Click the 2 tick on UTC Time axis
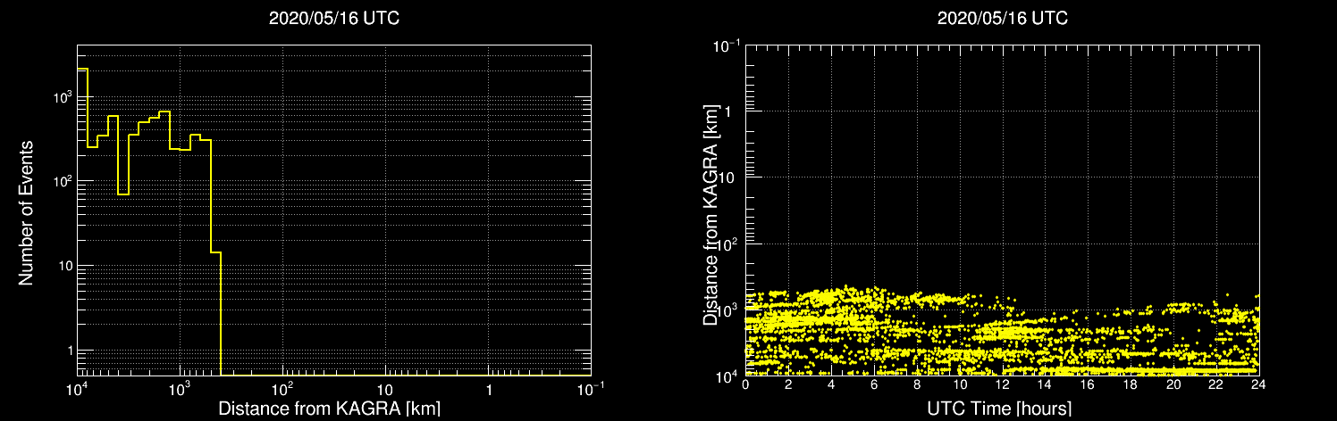 (x=788, y=384)
